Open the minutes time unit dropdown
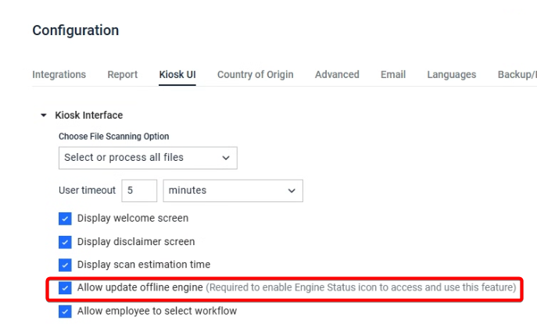The width and height of the screenshot is (537, 324). pos(232,190)
